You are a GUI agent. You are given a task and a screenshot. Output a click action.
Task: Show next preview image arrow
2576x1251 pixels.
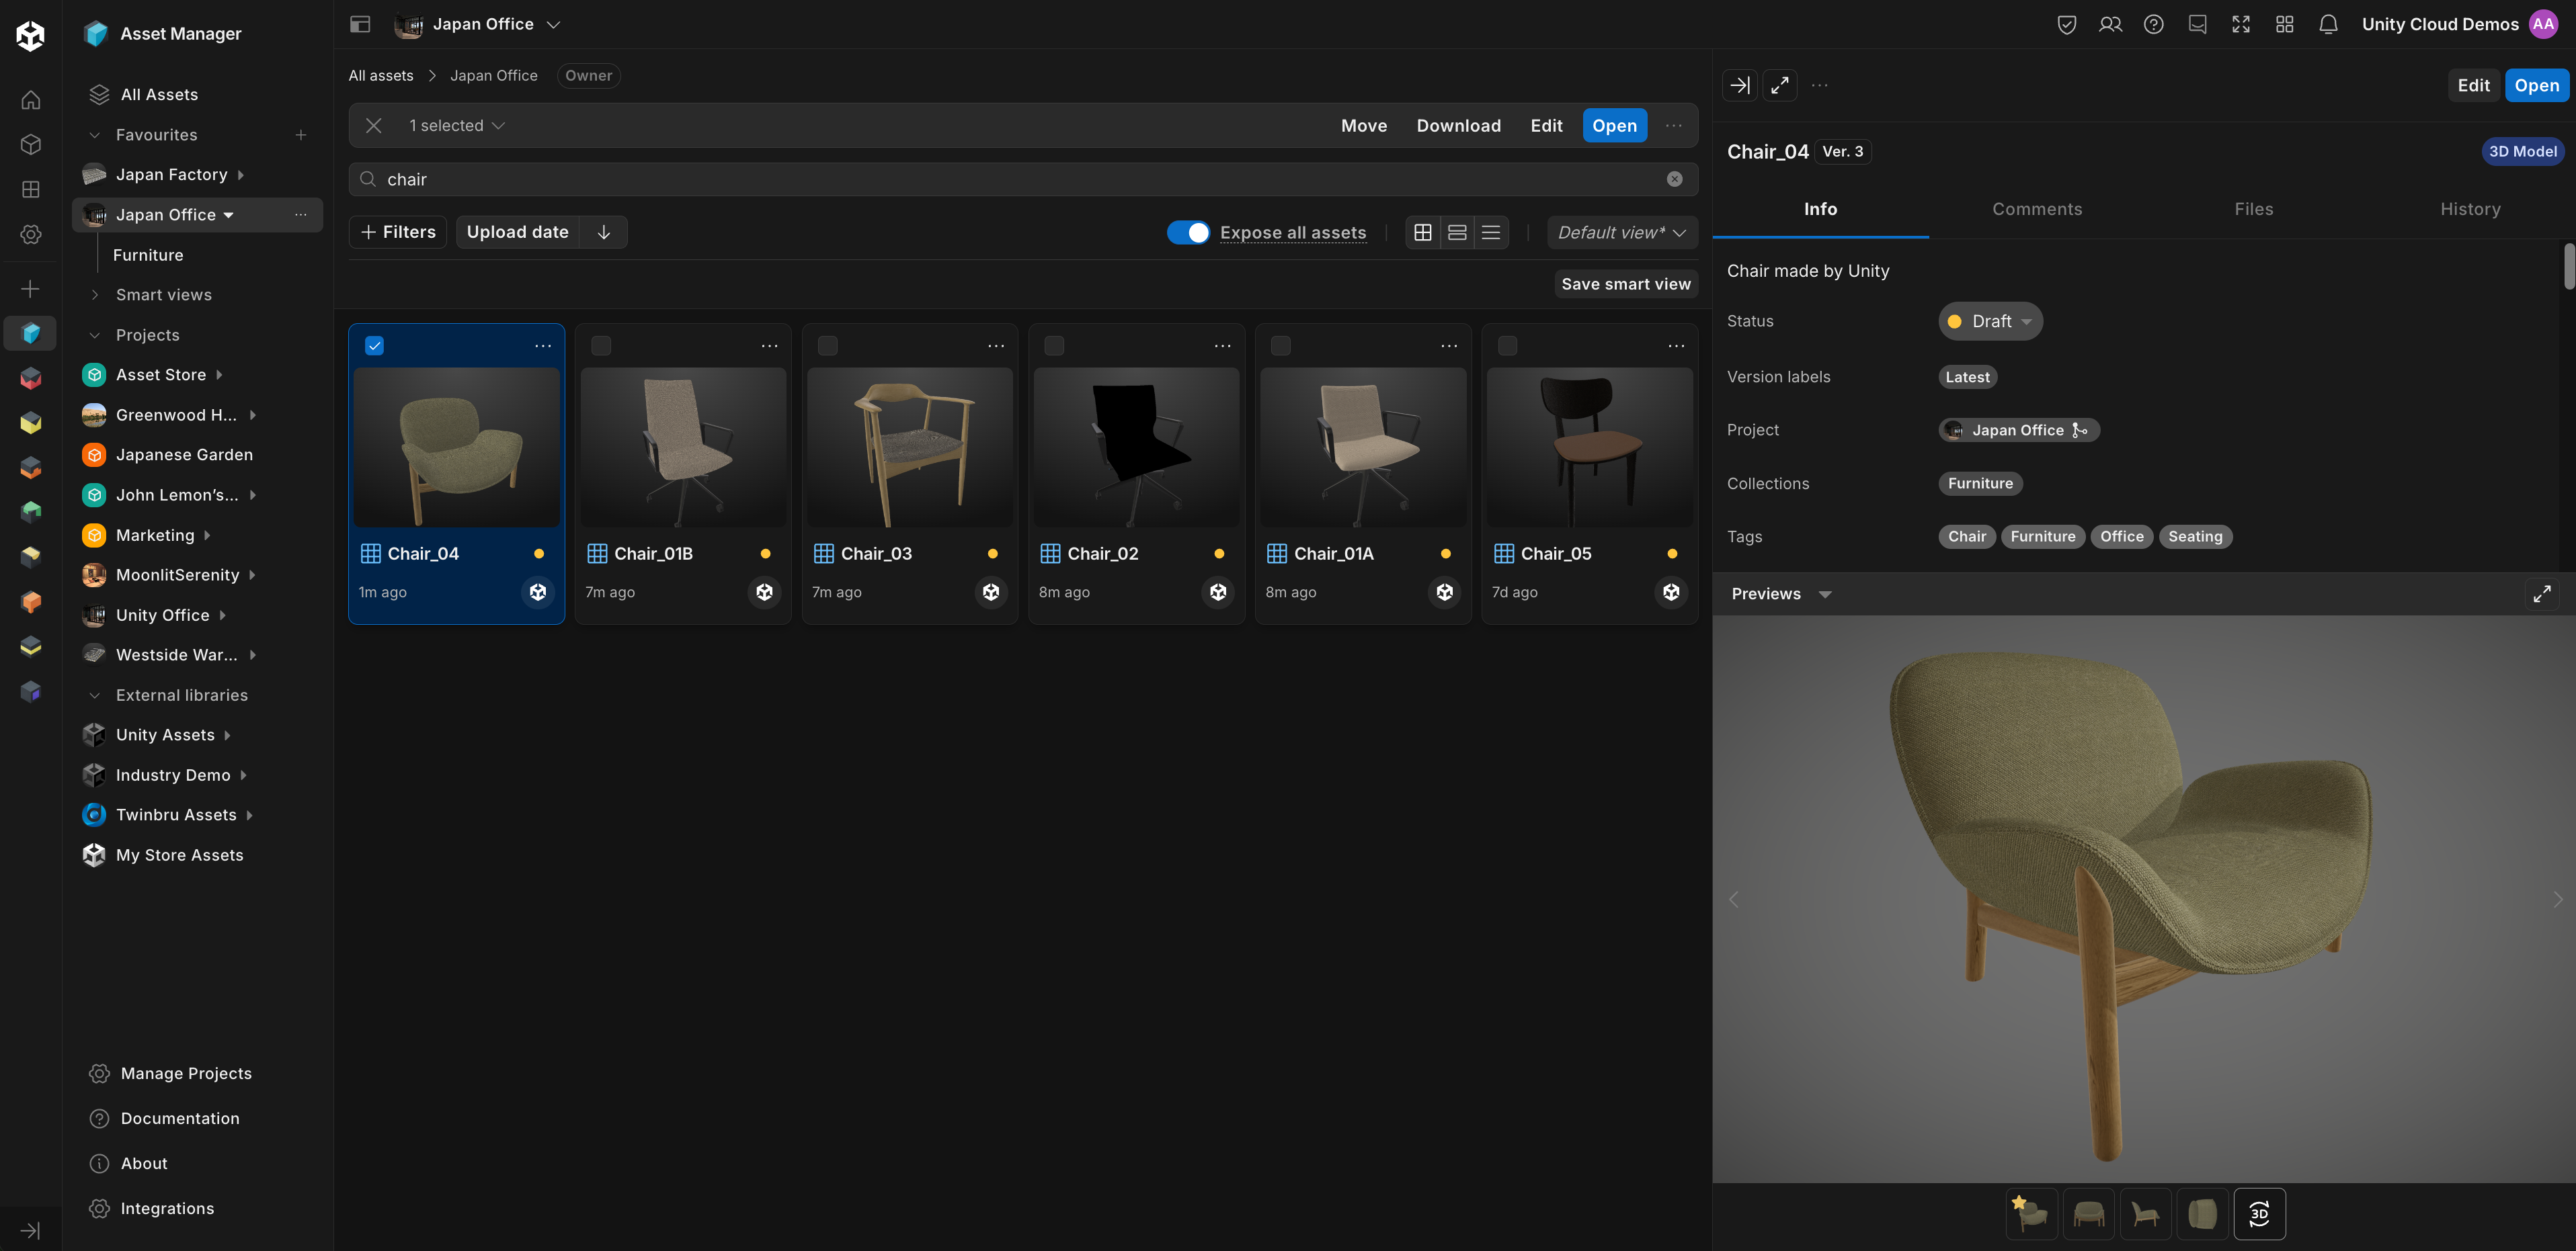(2558, 899)
